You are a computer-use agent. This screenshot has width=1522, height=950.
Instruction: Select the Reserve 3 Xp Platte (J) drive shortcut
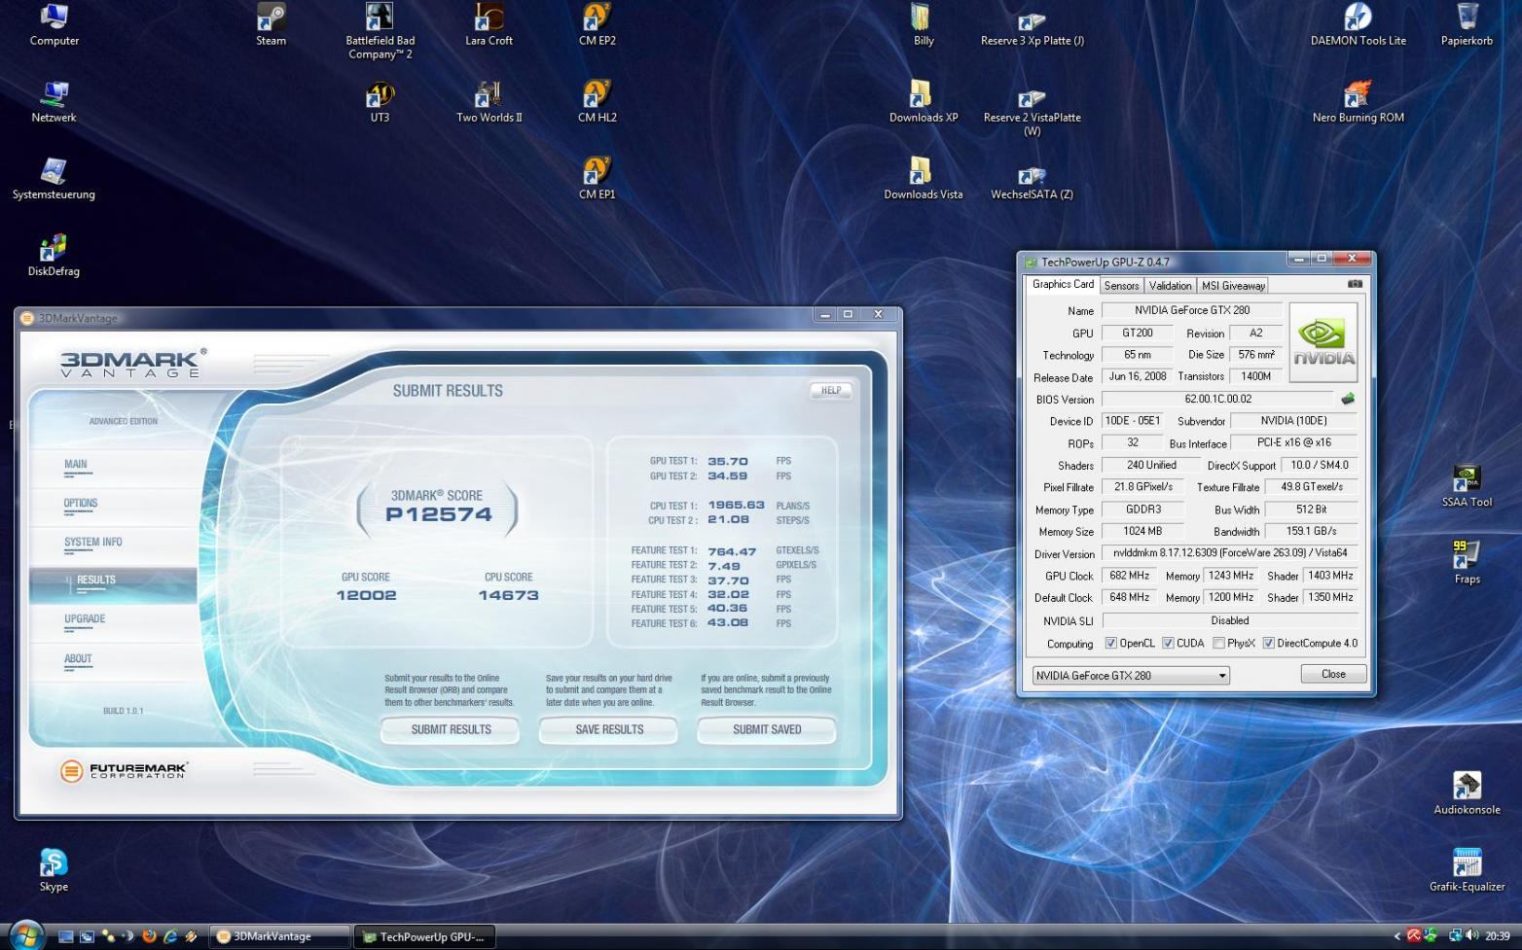tap(1032, 25)
